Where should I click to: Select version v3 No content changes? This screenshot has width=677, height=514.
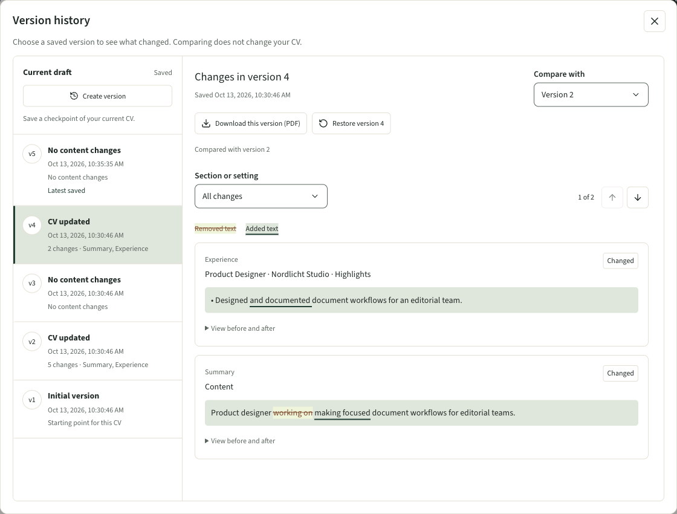[x=98, y=293]
